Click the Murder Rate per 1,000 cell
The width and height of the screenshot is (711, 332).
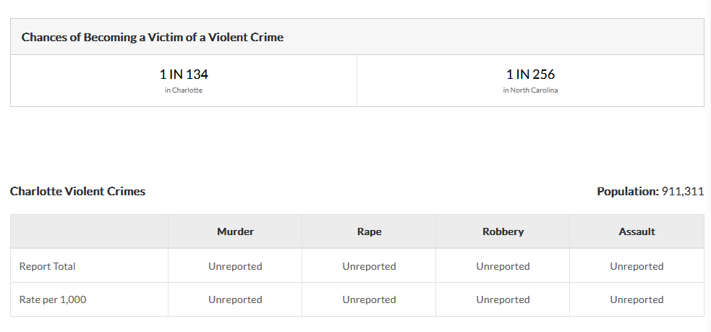pyautogui.click(x=235, y=299)
